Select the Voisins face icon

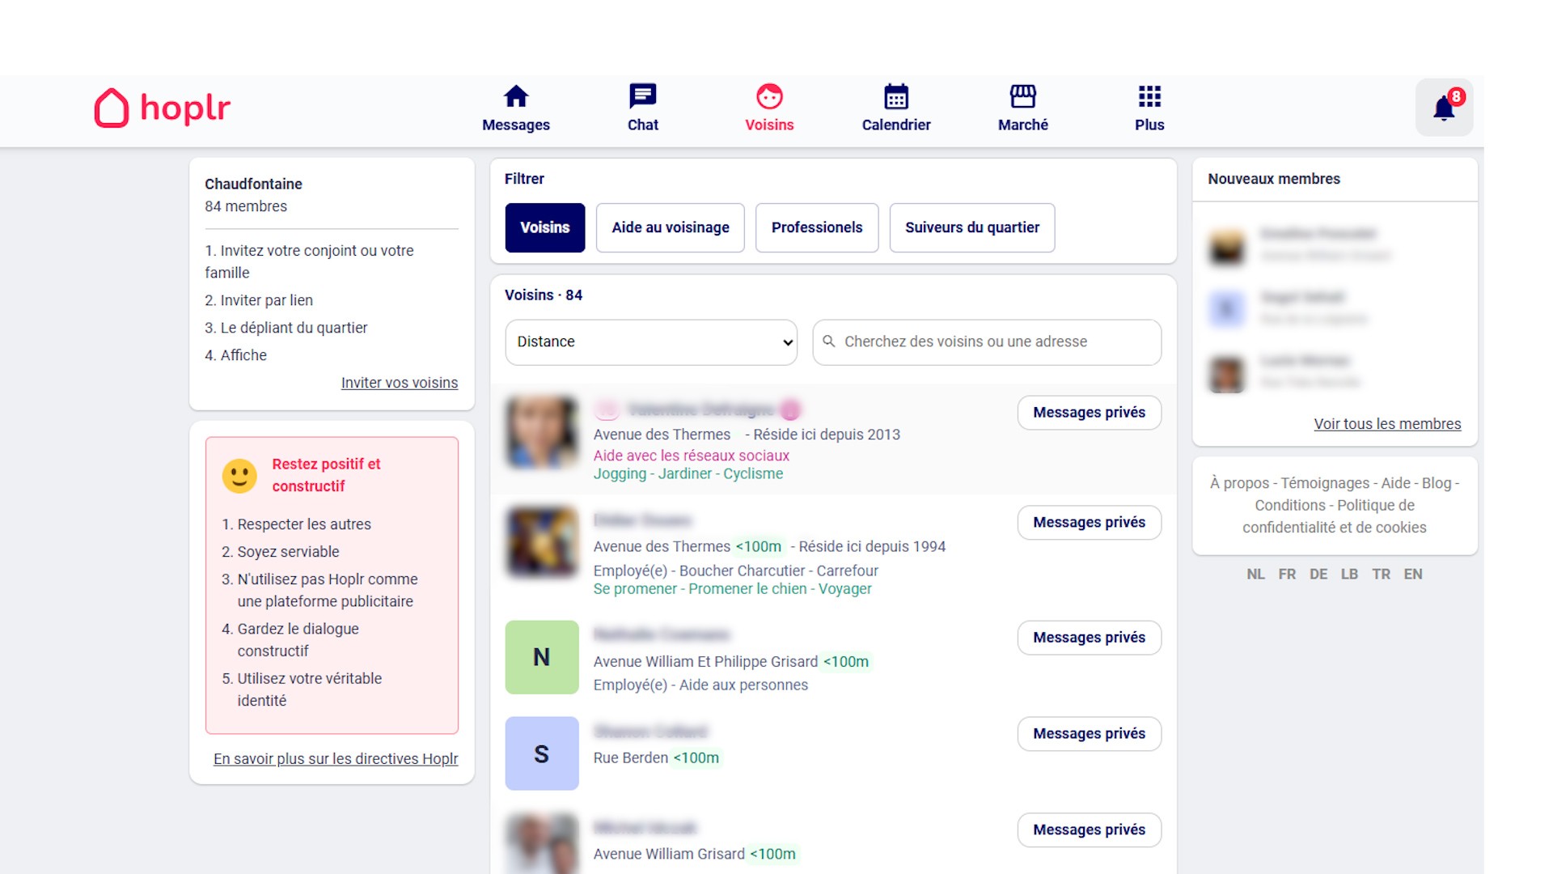click(x=769, y=97)
